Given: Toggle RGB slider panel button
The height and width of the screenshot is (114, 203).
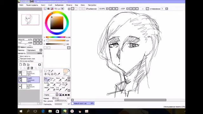Looking at the screenshot, I should pos(49,9).
